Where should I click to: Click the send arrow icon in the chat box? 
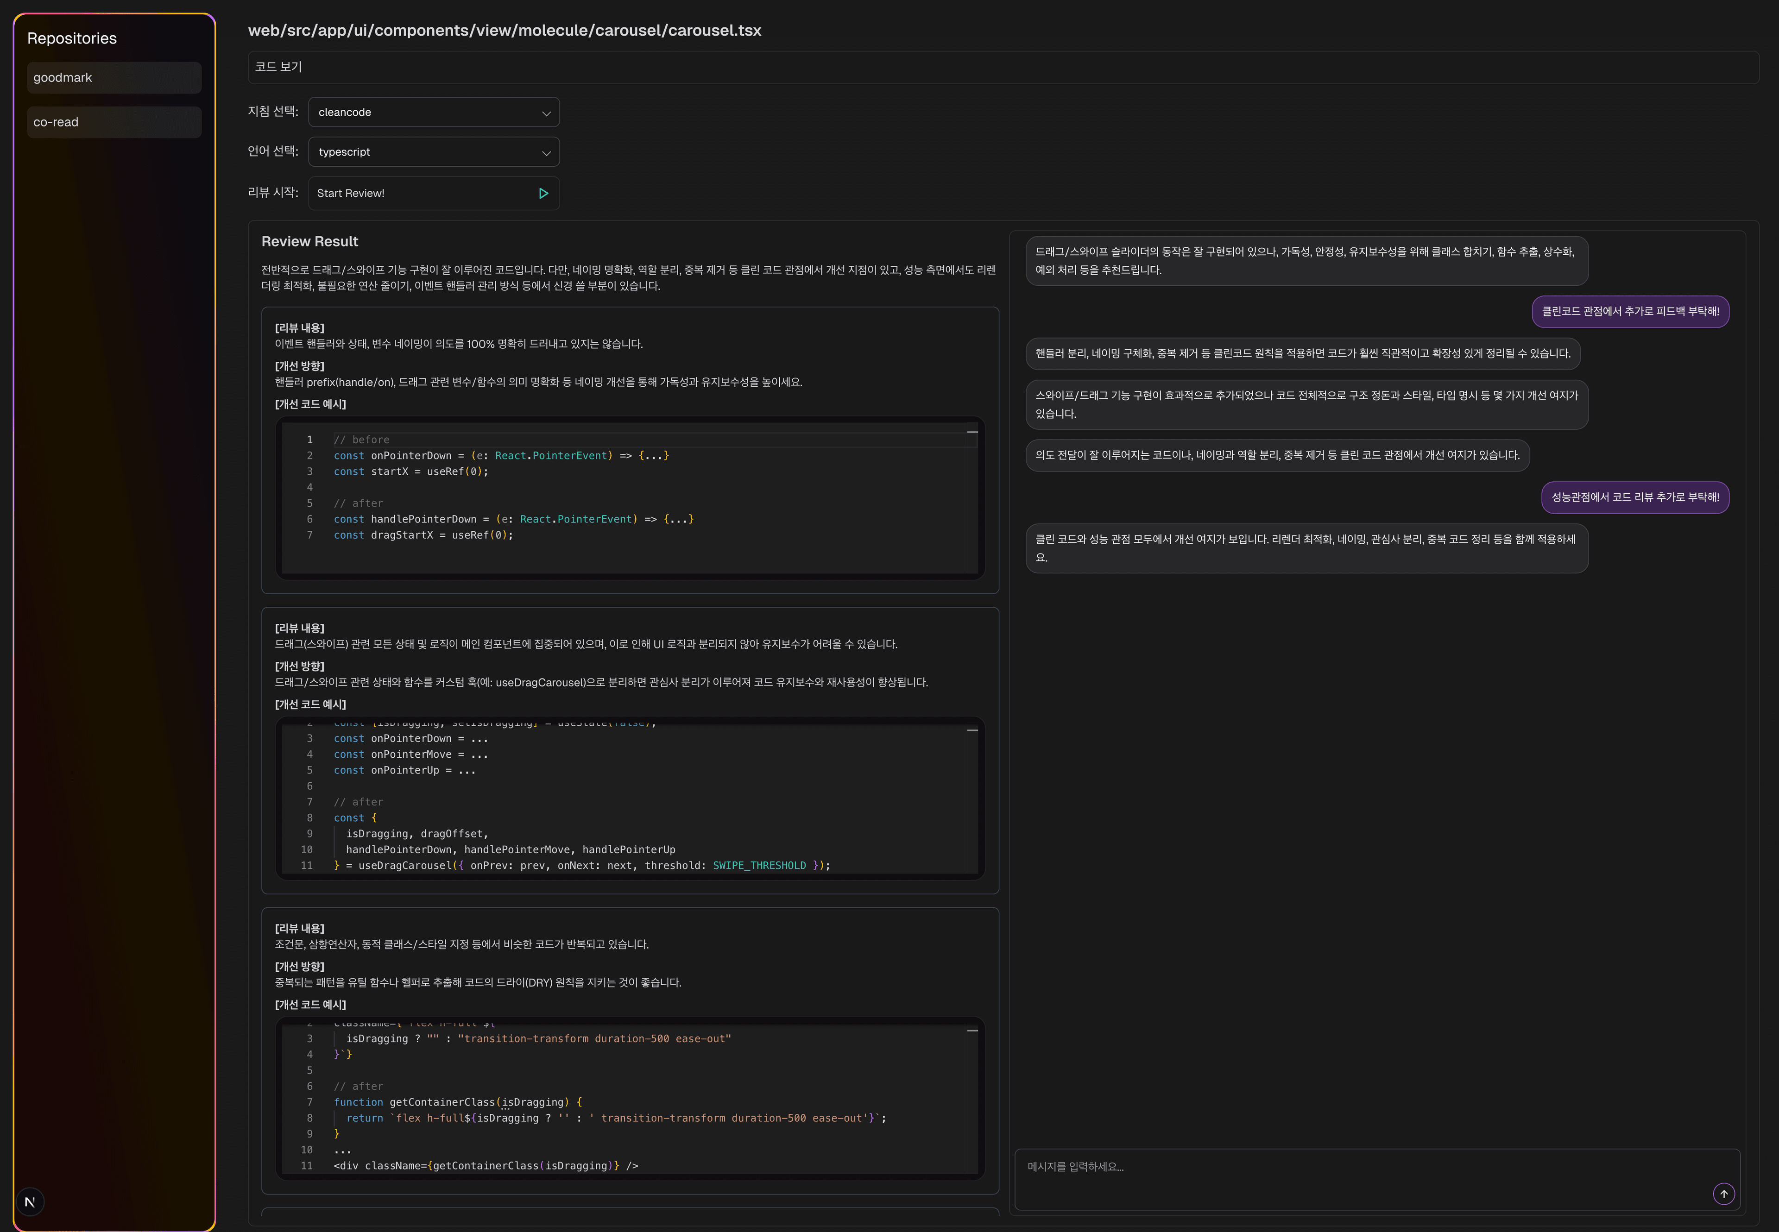pyautogui.click(x=1723, y=1194)
